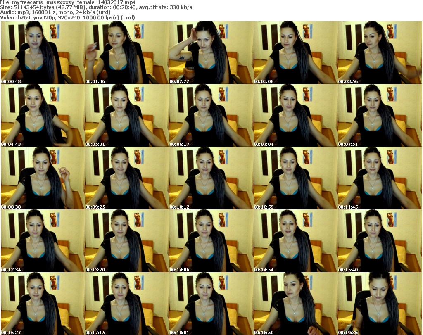
Task: Click the 'Size: 51143454 bytes' info line
Action: [96, 7]
